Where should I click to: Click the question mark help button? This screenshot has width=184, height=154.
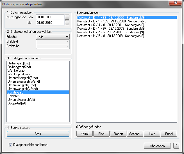(x=176, y=146)
